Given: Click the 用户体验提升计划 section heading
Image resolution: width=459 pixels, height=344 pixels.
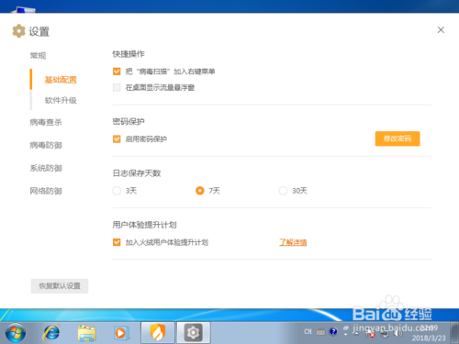Looking at the screenshot, I should [144, 225].
